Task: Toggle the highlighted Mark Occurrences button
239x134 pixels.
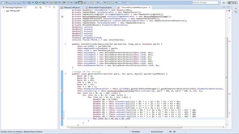Action: 80,3
